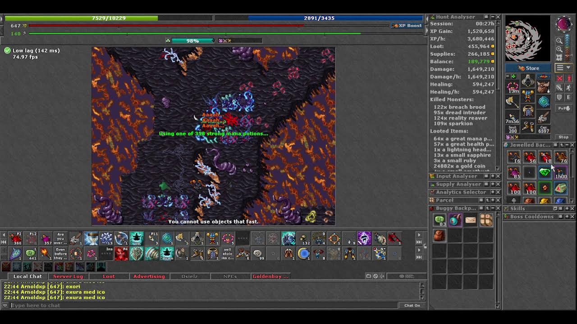Switch to the Server Log tab
This screenshot has height=324, width=577.
tap(68, 276)
